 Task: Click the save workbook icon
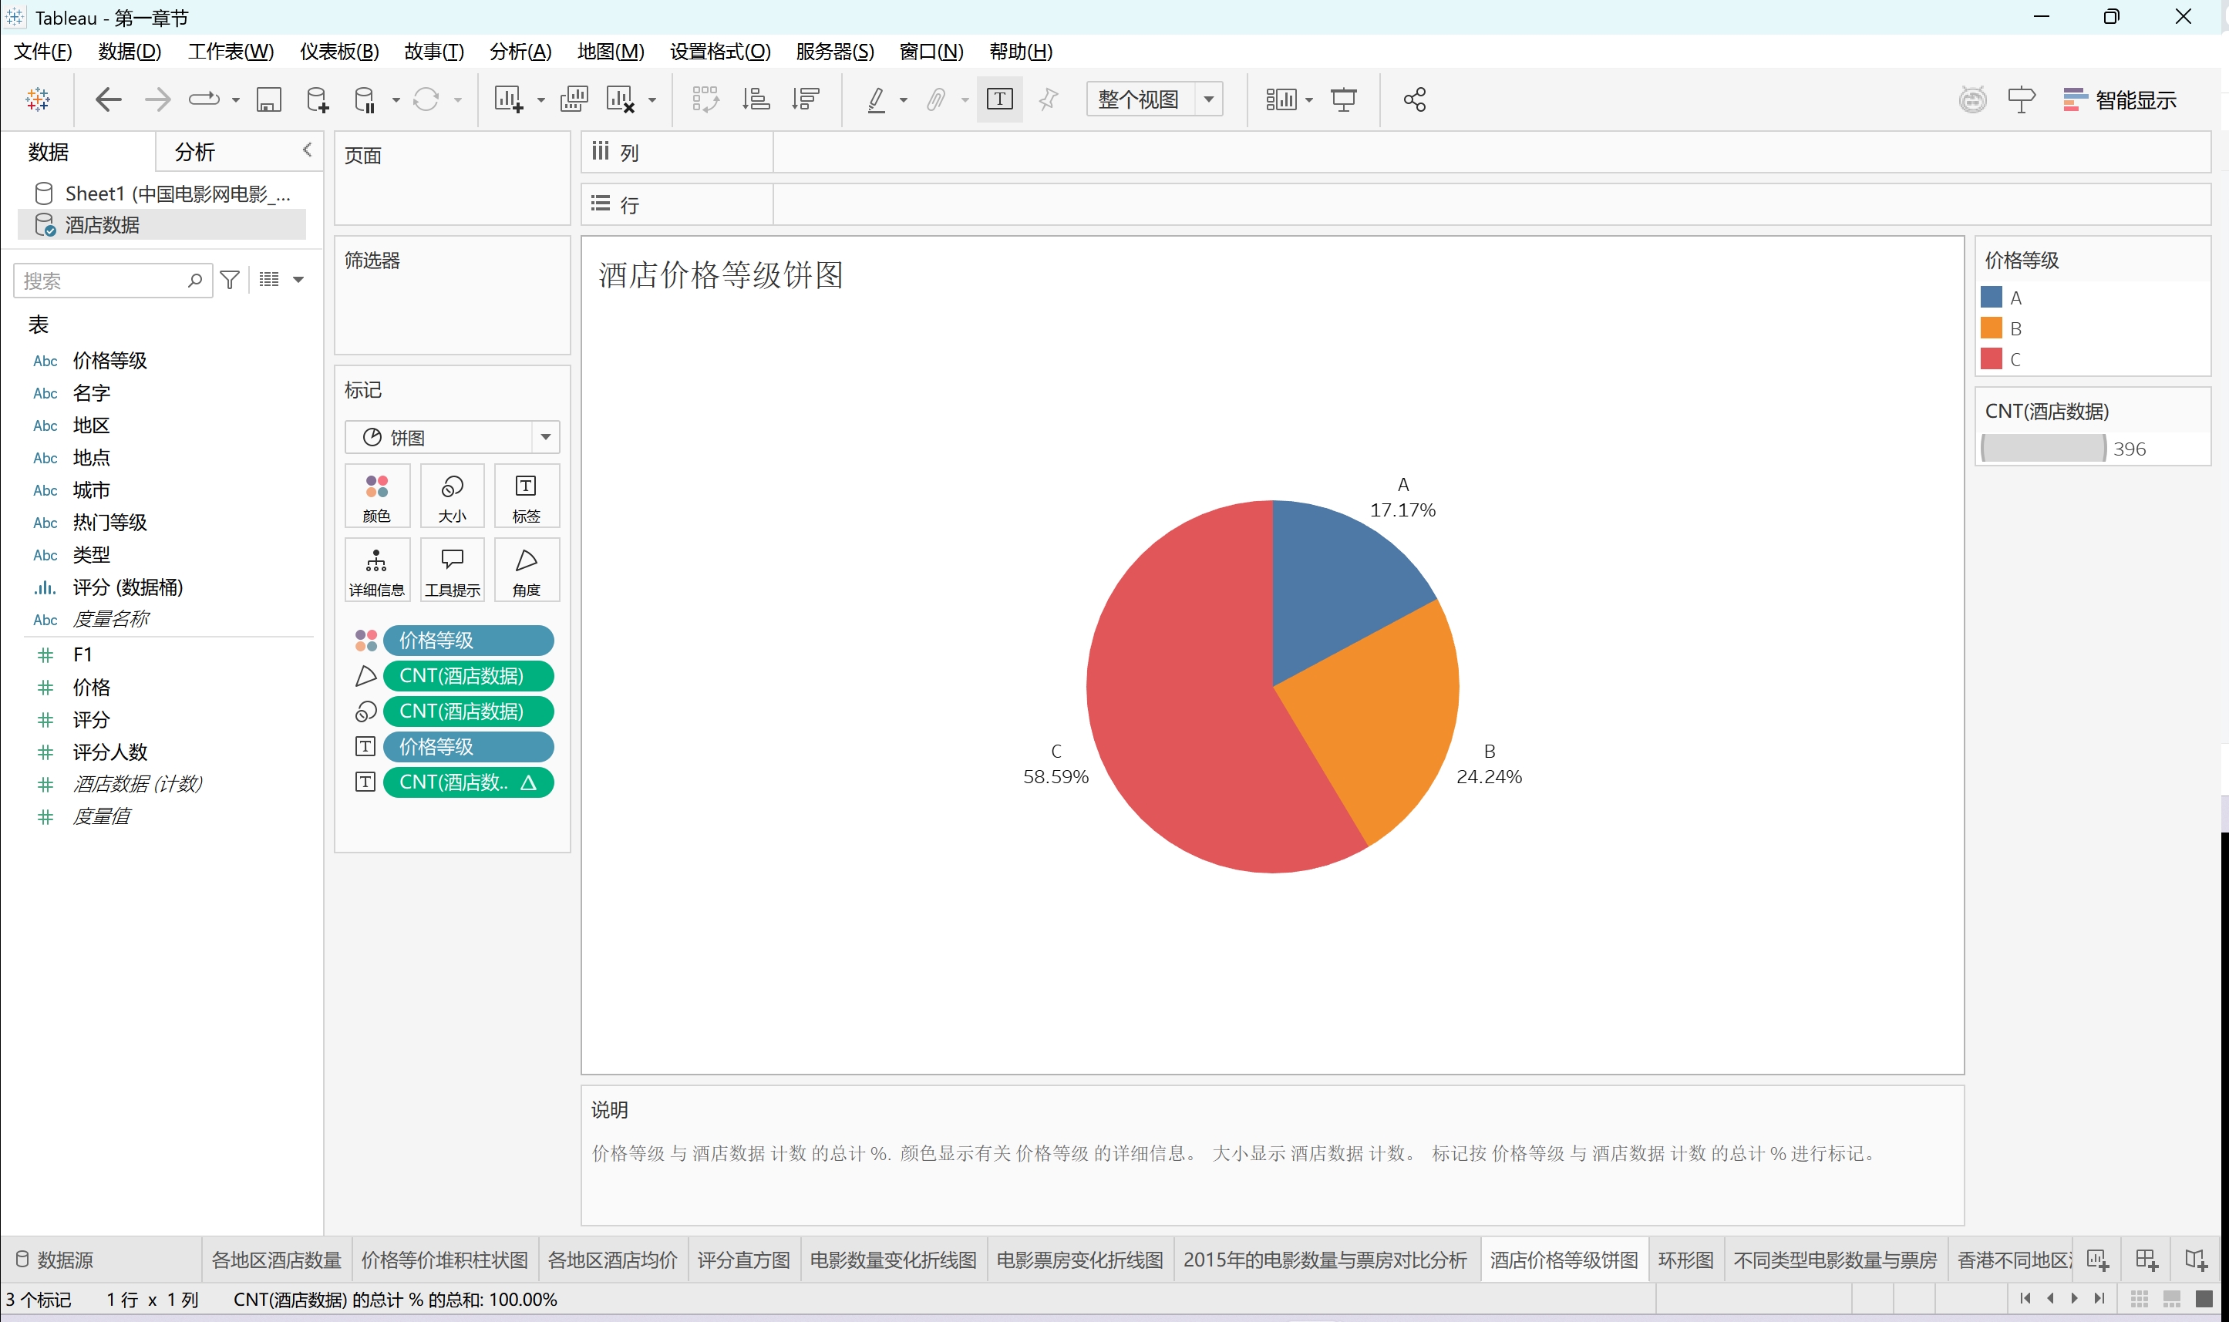(x=268, y=99)
